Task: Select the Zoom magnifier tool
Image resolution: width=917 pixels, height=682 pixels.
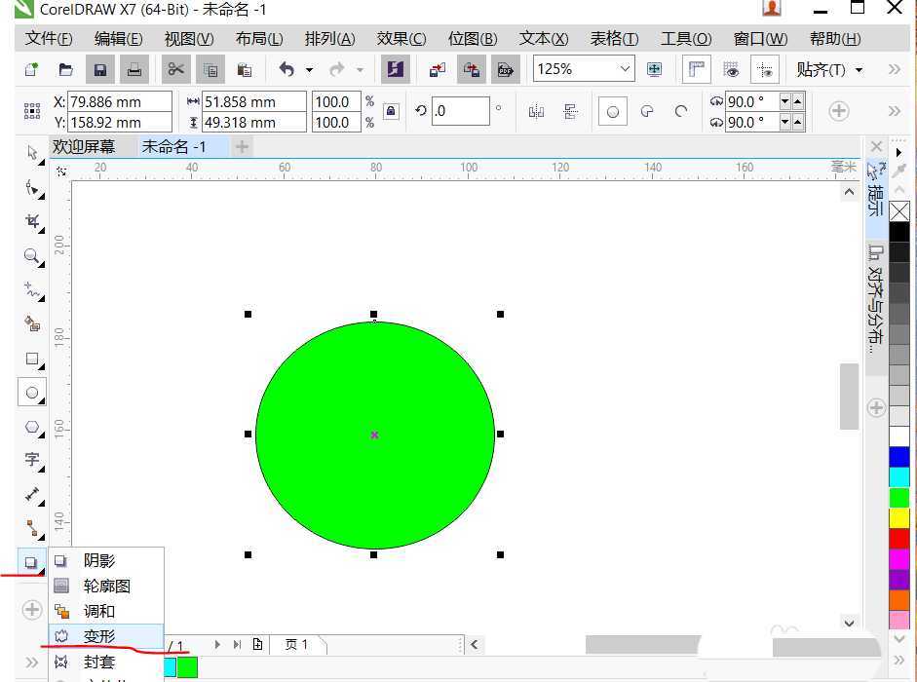Action: 32,257
